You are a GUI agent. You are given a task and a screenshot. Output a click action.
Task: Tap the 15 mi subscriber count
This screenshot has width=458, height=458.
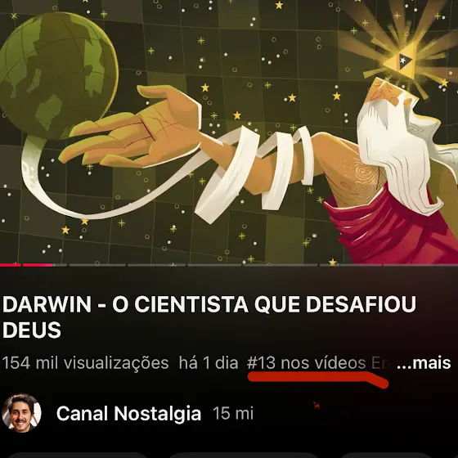[x=233, y=413]
